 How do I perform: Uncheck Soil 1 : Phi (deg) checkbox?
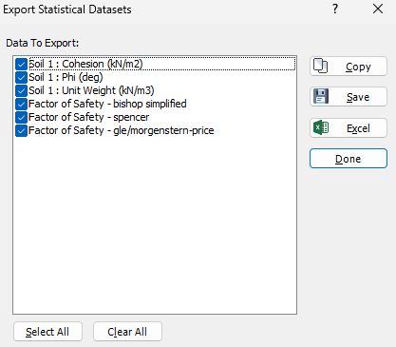pos(21,77)
